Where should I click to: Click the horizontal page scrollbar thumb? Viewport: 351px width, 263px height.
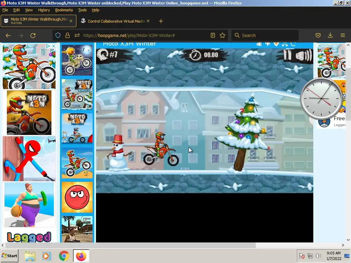click(x=130, y=245)
